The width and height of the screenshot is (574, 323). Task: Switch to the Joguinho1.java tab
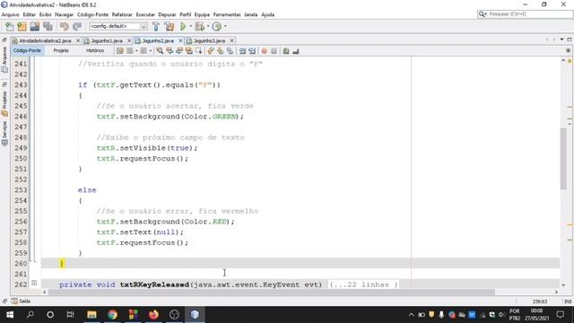[x=107, y=40]
